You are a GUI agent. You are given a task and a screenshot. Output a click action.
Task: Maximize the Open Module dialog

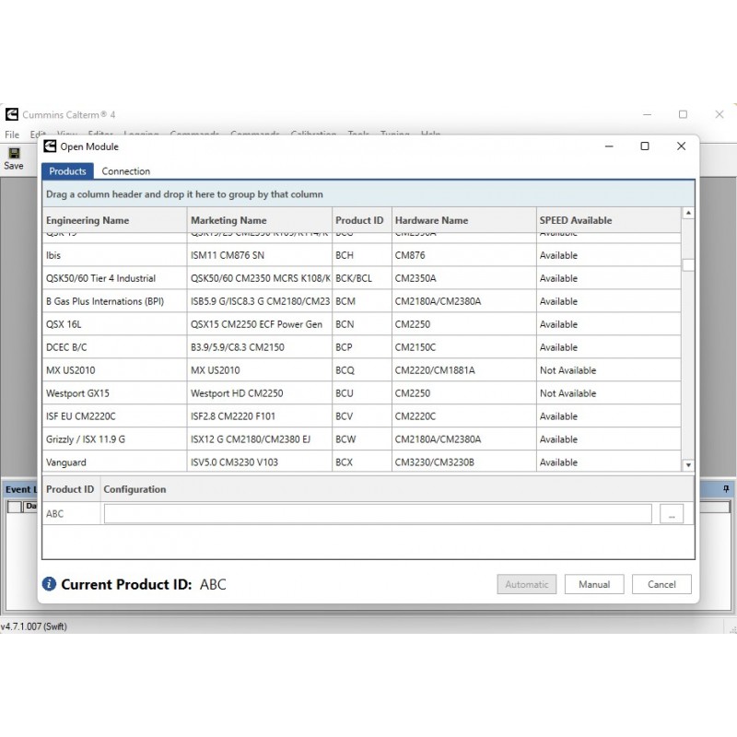click(645, 146)
